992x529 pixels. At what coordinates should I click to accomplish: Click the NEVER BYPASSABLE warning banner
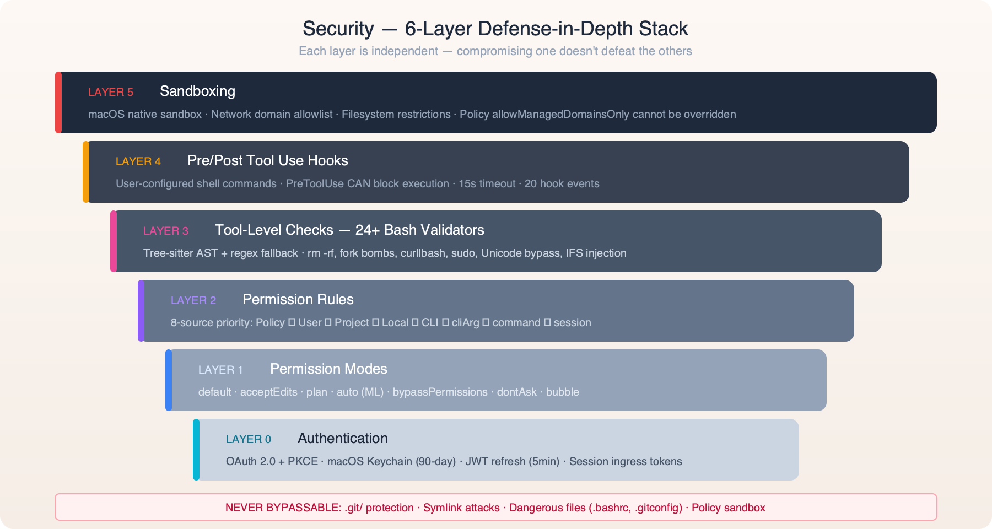496,507
